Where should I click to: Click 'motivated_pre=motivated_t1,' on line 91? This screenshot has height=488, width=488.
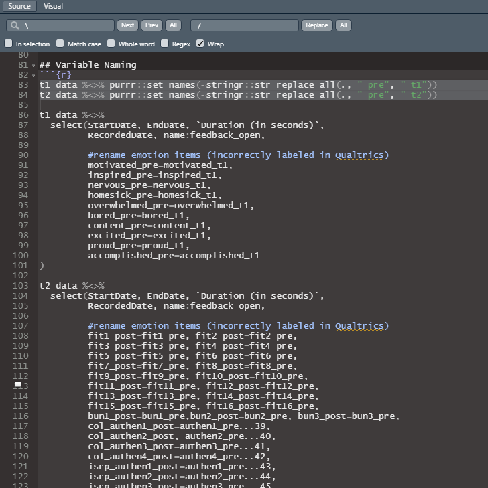160,165
